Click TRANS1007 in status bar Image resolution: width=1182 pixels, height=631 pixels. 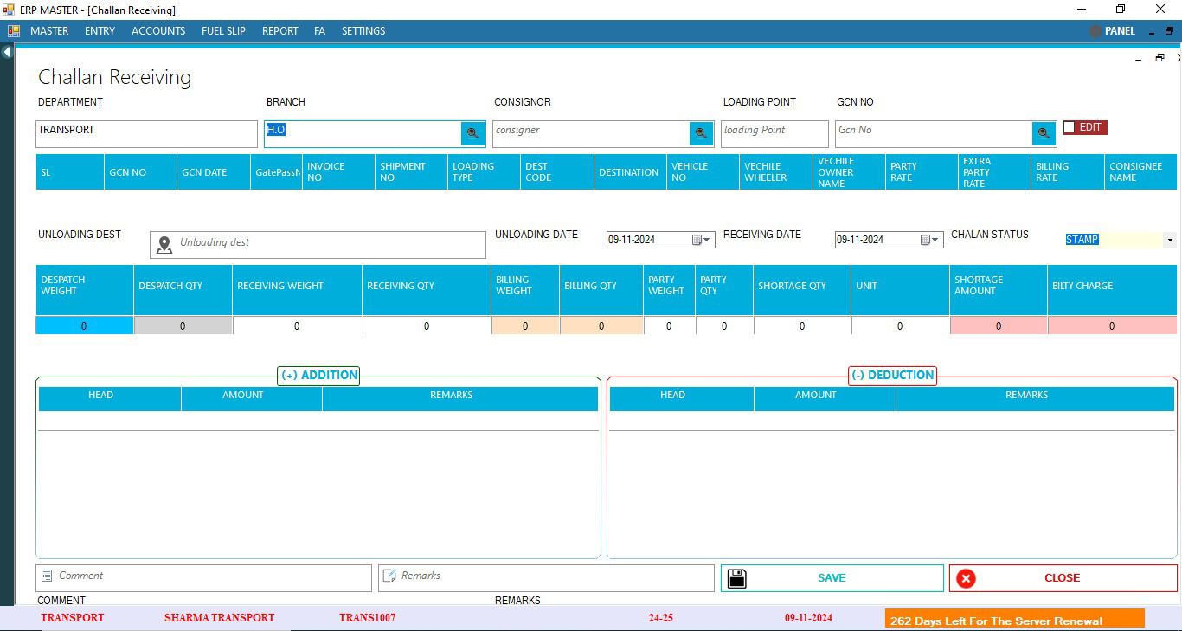[x=368, y=618]
